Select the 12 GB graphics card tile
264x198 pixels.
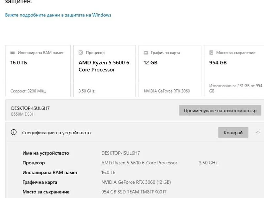coord(170,71)
